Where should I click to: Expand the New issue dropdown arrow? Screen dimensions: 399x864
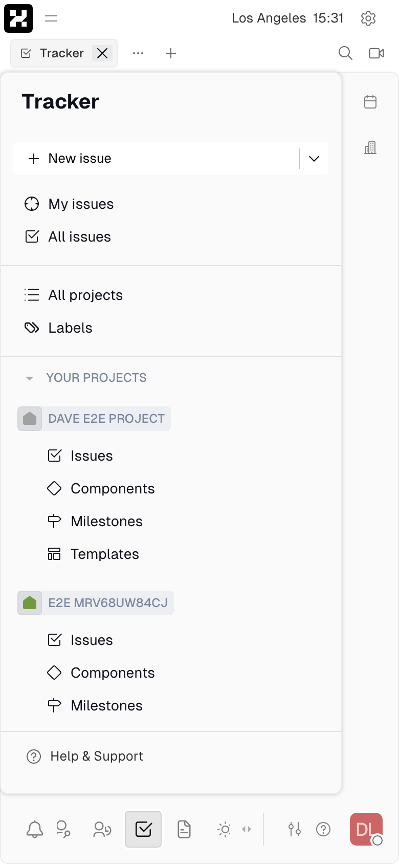[x=314, y=159]
